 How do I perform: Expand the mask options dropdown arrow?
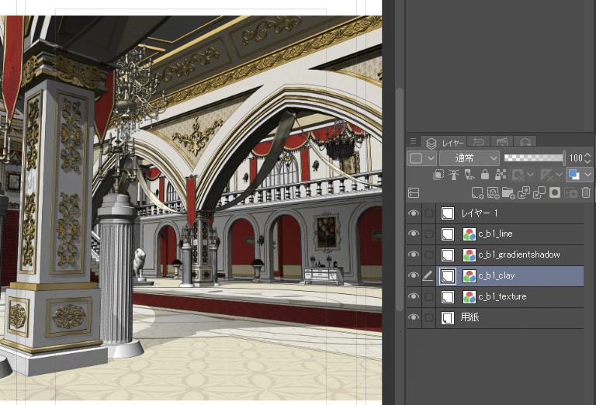coord(531,175)
